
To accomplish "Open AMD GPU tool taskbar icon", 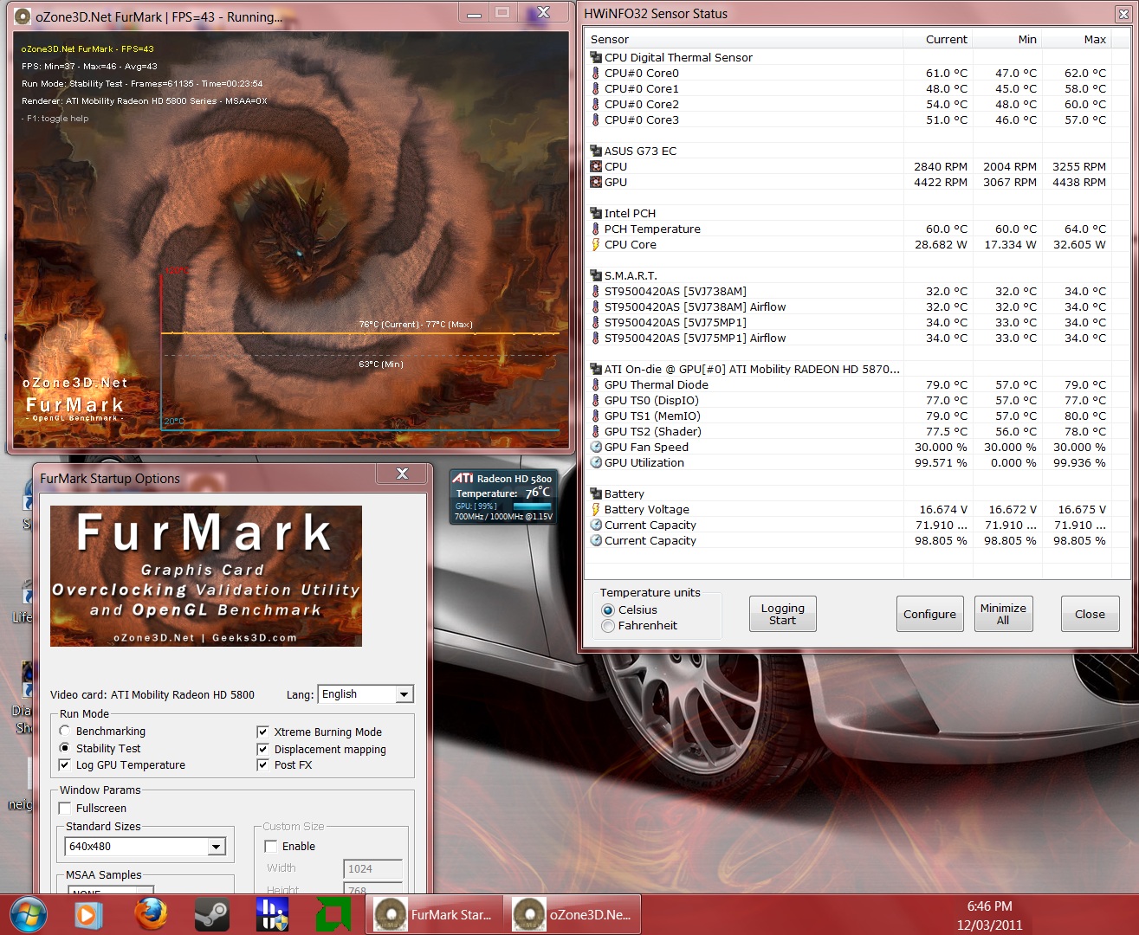I will click(333, 915).
